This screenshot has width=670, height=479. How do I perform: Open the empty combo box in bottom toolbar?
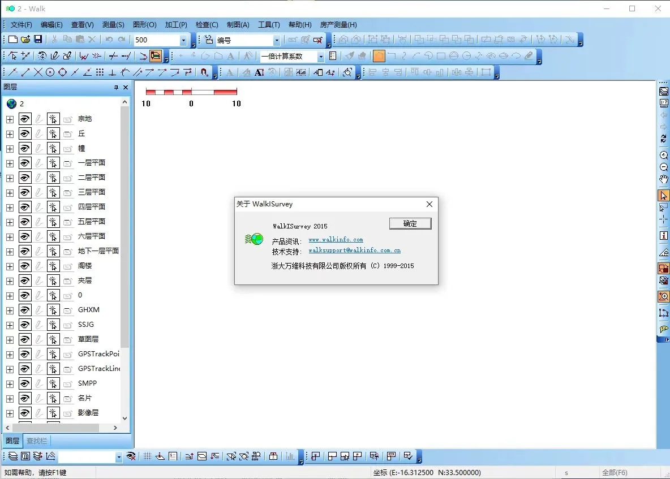(x=119, y=457)
